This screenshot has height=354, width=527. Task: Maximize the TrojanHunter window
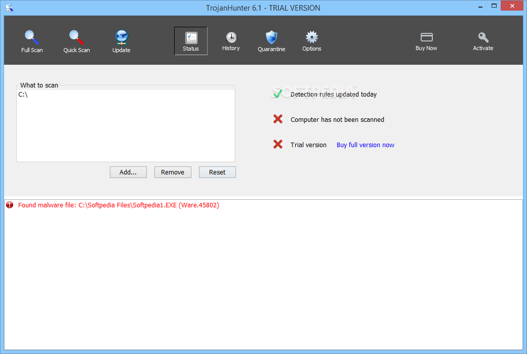494,6
